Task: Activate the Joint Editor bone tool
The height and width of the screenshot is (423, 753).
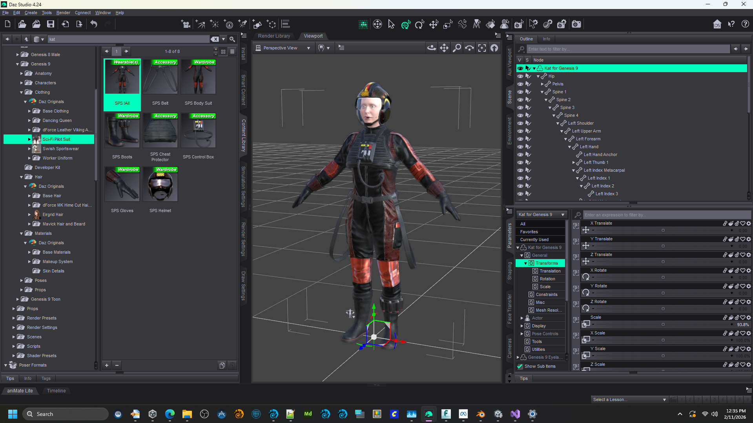Action: (462, 24)
